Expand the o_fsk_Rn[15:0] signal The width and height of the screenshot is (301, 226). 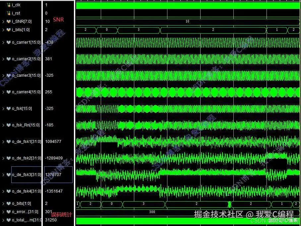pyautogui.click(x=3, y=125)
